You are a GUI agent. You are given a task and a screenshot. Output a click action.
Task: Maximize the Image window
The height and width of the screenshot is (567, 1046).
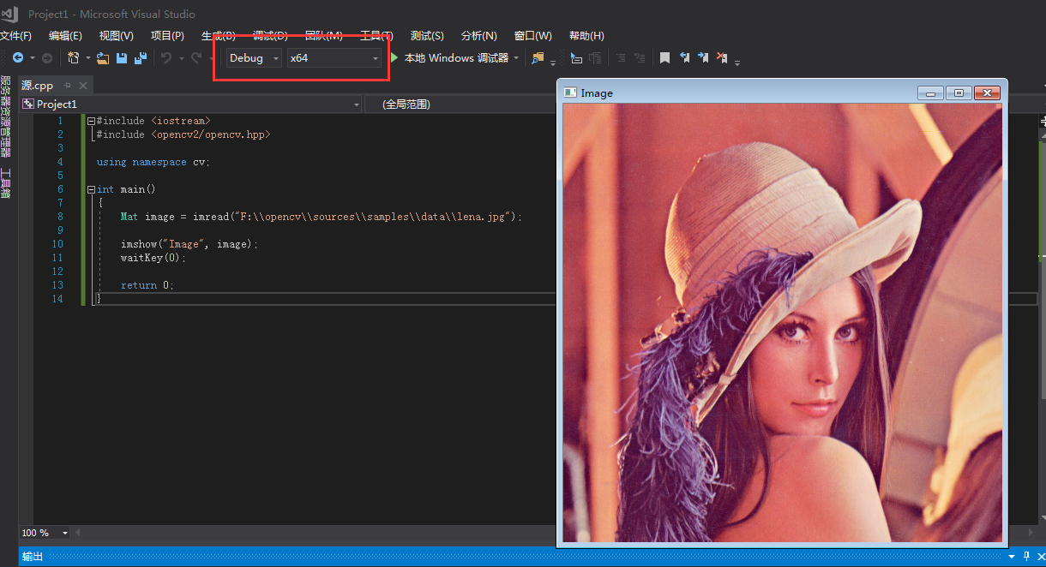point(959,93)
